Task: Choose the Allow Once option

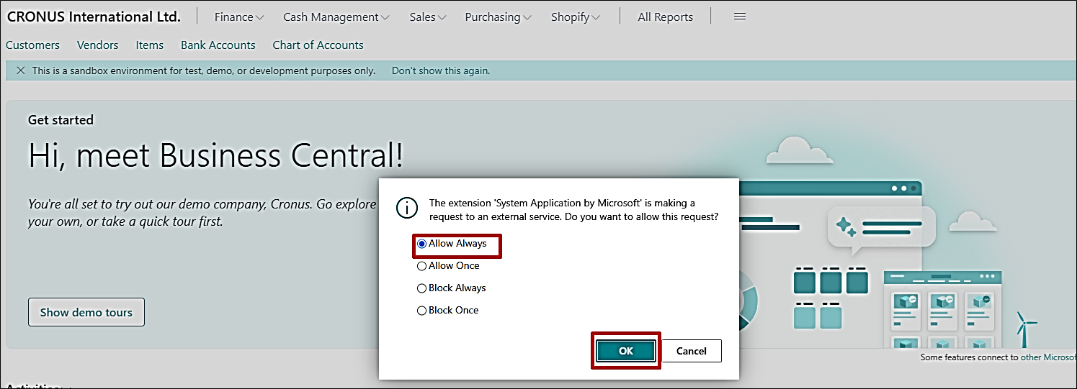Action: [x=422, y=266]
